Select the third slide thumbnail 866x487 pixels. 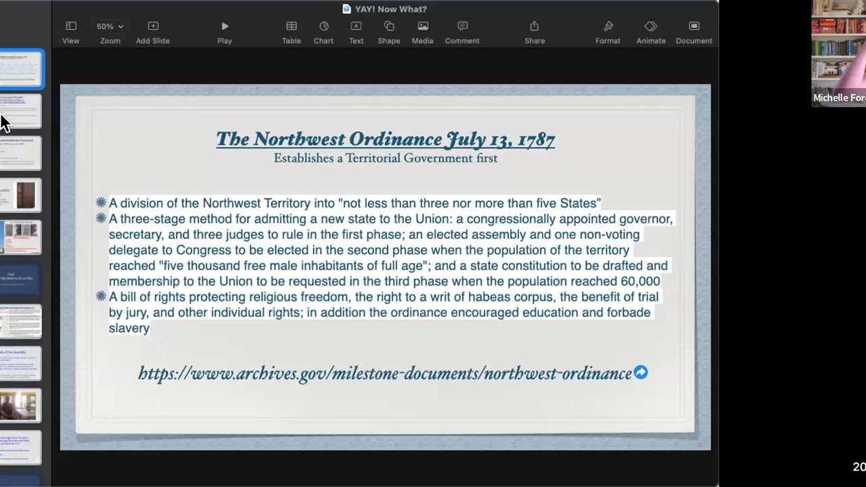[x=20, y=153]
